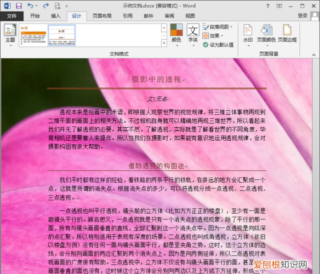Click the paragraph starting 透视本来是绘画中的术语
The image size is (320, 274).
point(156,129)
